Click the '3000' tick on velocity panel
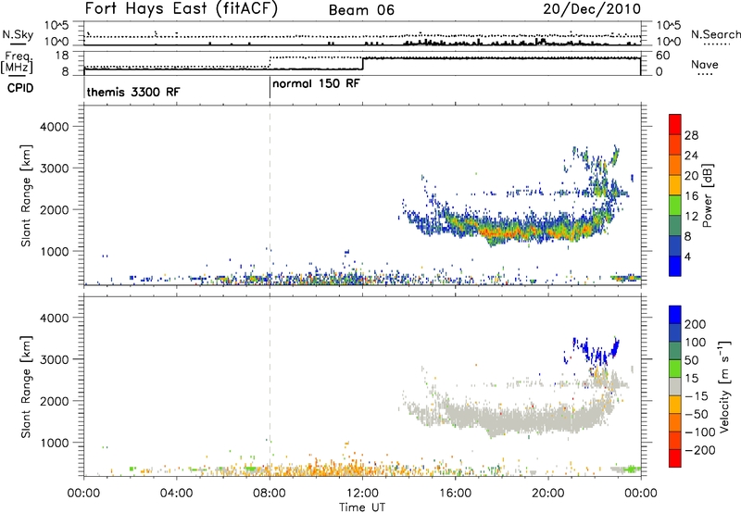Viewport: 741px width, 513px height. 54,359
